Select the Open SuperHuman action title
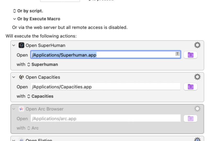The height and width of the screenshot is (141, 209). pyautogui.click(x=46, y=45)
